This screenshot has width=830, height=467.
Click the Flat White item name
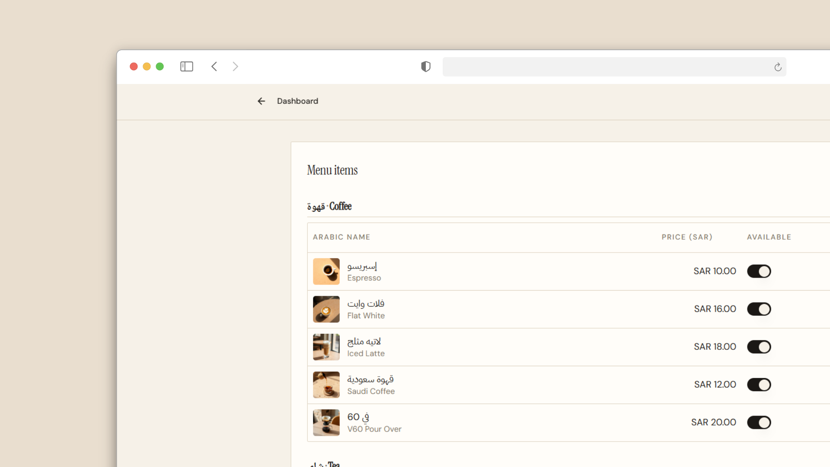pos(366,316)
